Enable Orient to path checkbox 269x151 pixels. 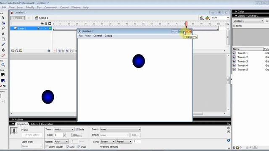pos(47,147)
